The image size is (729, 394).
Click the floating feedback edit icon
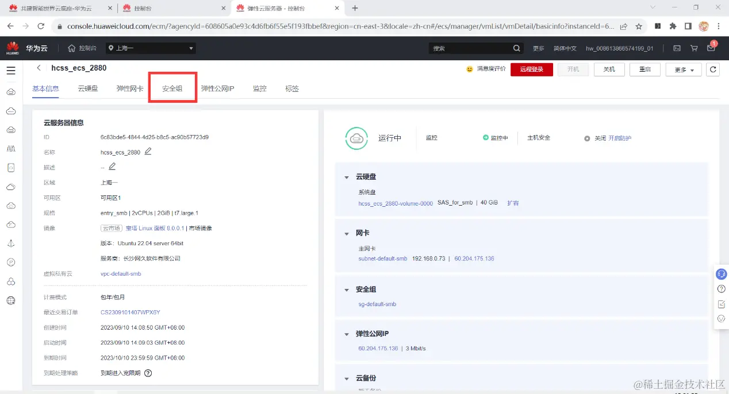point(722,304)
